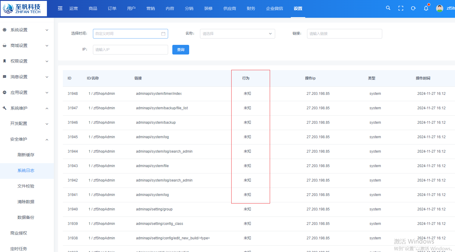The height and width of the screenshot is (252, 455).
Task: Expand 开发配置 submenu chevron
Action: pyautogui.click(x=47, y=124)
